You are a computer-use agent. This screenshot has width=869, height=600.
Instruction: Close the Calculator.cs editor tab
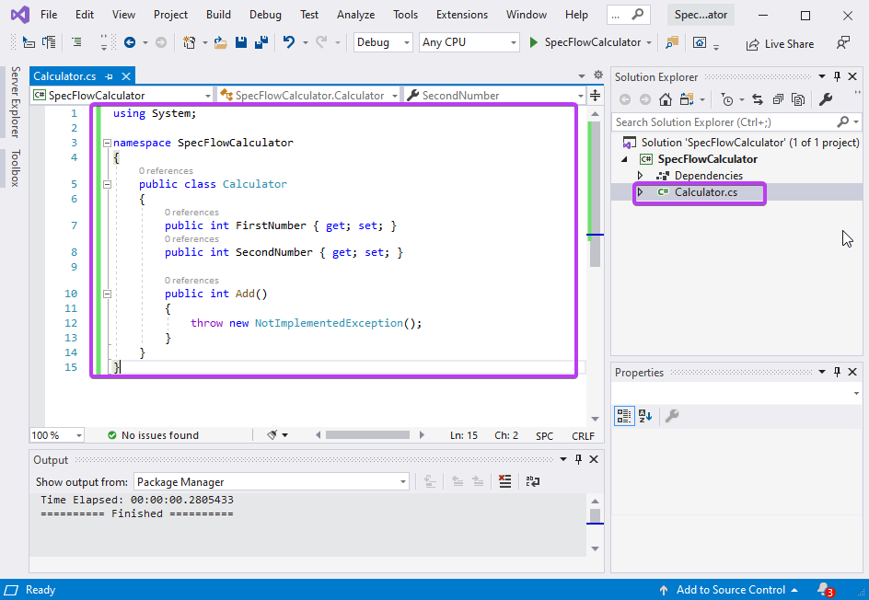(126, 76)
